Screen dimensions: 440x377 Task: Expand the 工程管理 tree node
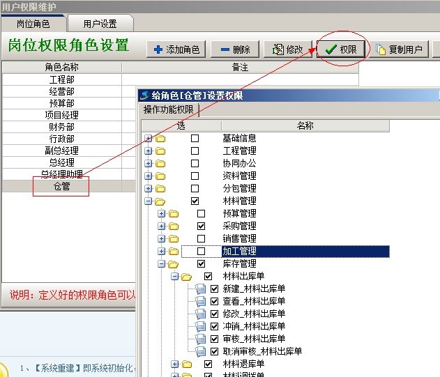point(149,151)
